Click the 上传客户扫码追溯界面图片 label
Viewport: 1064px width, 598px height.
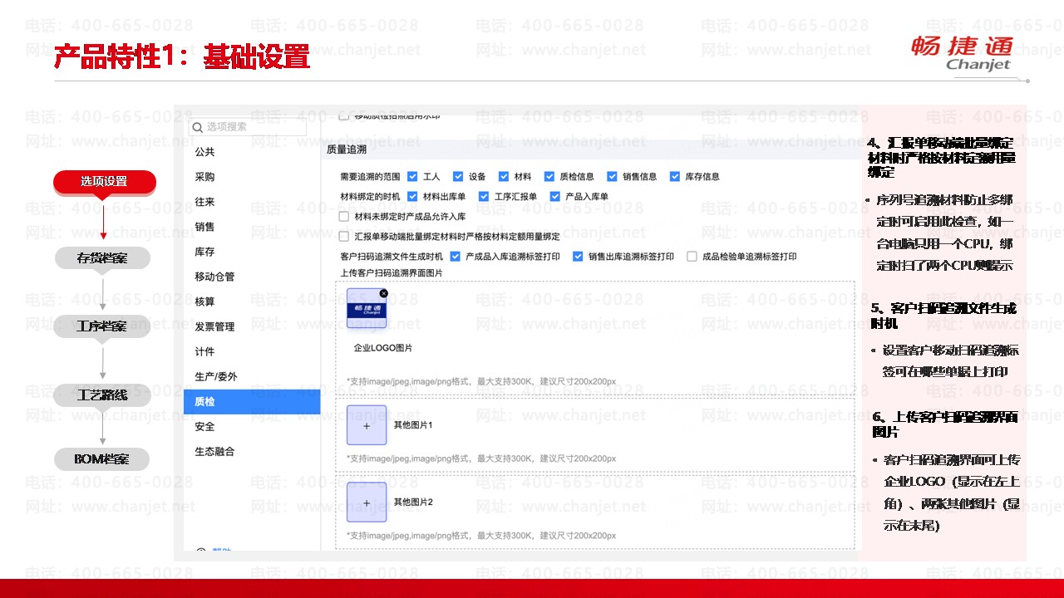392,273
